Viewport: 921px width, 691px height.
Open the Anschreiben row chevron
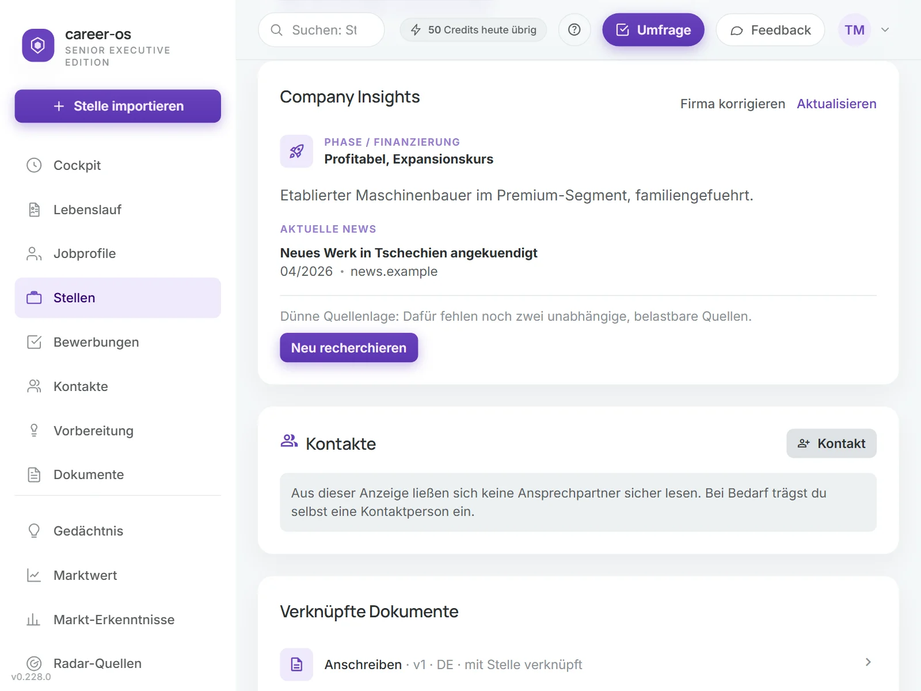click(868, 662)
